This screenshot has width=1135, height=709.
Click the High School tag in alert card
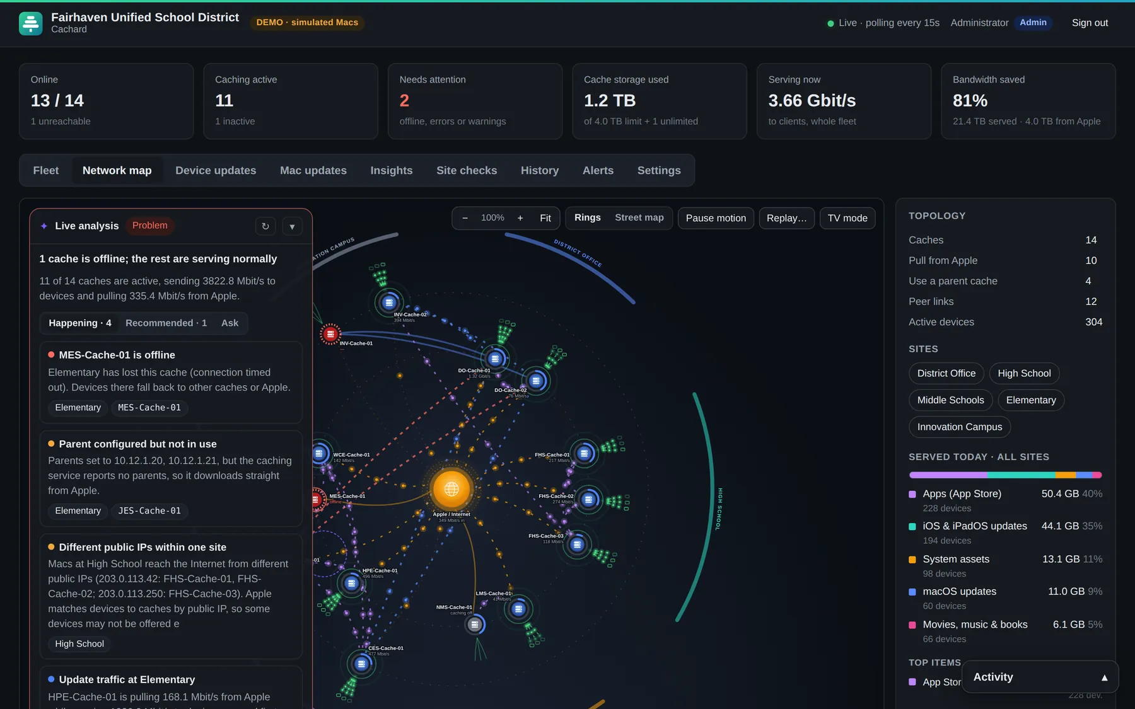pyautogui.click(x=79, y=644)
